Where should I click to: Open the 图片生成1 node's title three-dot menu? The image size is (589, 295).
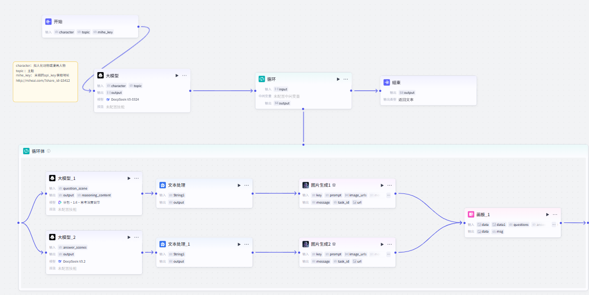pos(390,185)
